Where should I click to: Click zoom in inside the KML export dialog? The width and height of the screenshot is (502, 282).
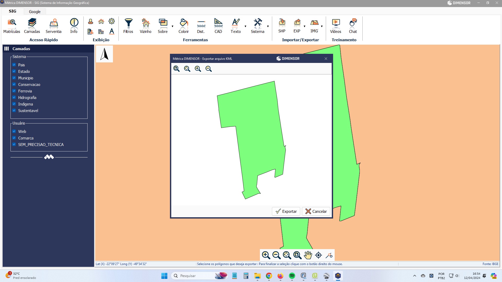pos(198,69)
